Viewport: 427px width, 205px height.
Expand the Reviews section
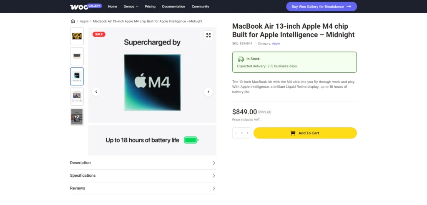143,188
